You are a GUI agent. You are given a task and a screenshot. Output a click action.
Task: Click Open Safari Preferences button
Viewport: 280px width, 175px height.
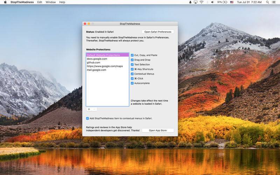click(x=158, y=32)
